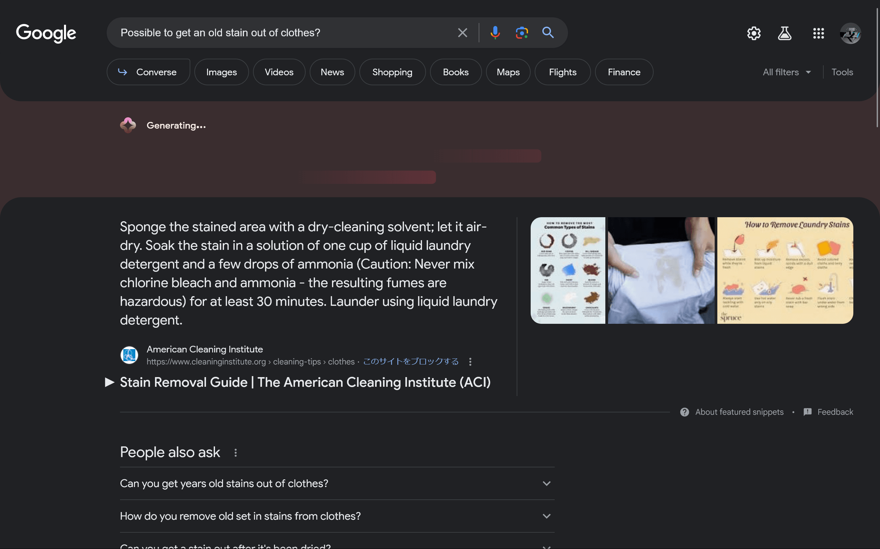Switch to the Flights tab

562,72
